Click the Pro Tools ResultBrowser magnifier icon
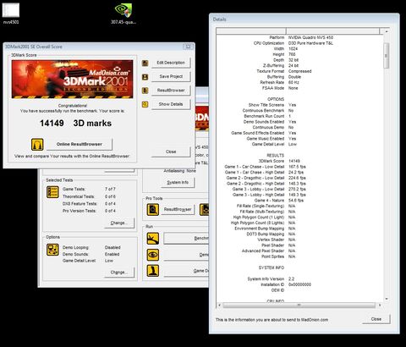The image size is (406, 347). click(153, 210)
